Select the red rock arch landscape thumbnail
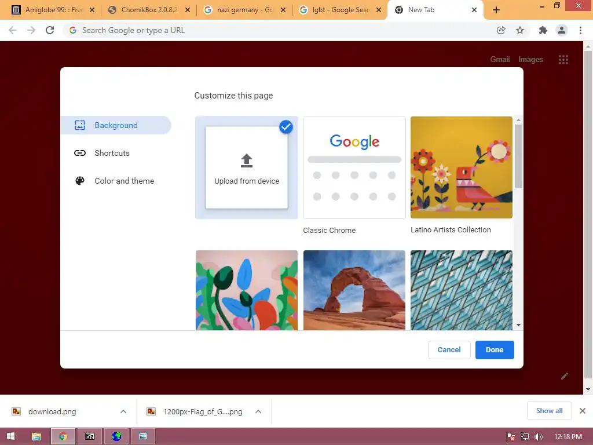Image resolution: width=593 pixels, height=445 pixels. pyautogui.click(x=354, y=290)
